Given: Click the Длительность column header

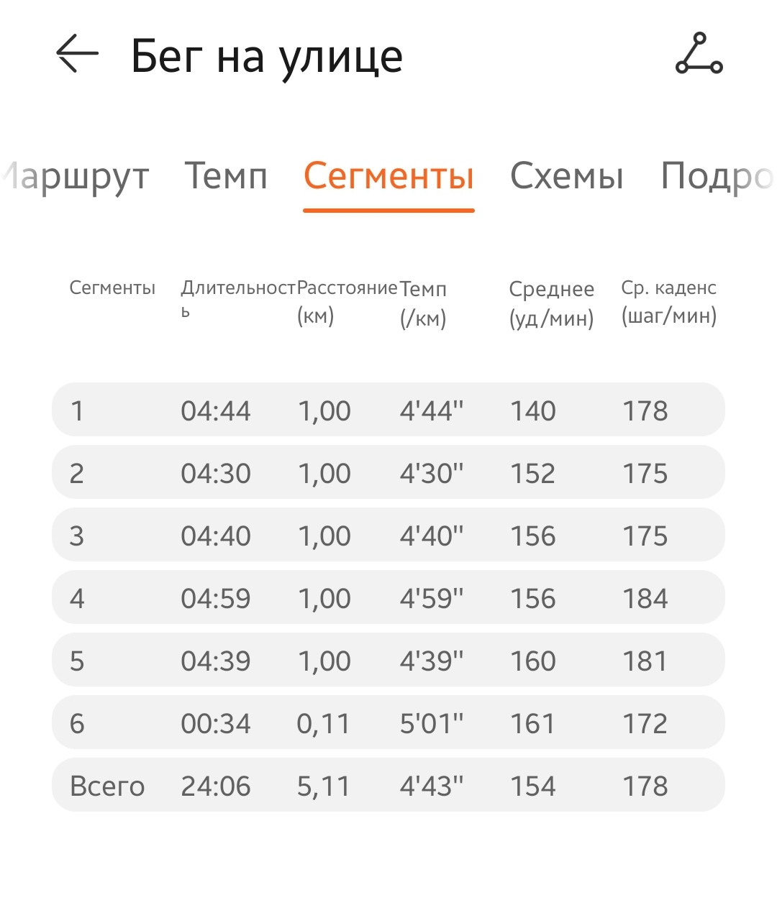Looking at the screenshot, I should (238, 298).
